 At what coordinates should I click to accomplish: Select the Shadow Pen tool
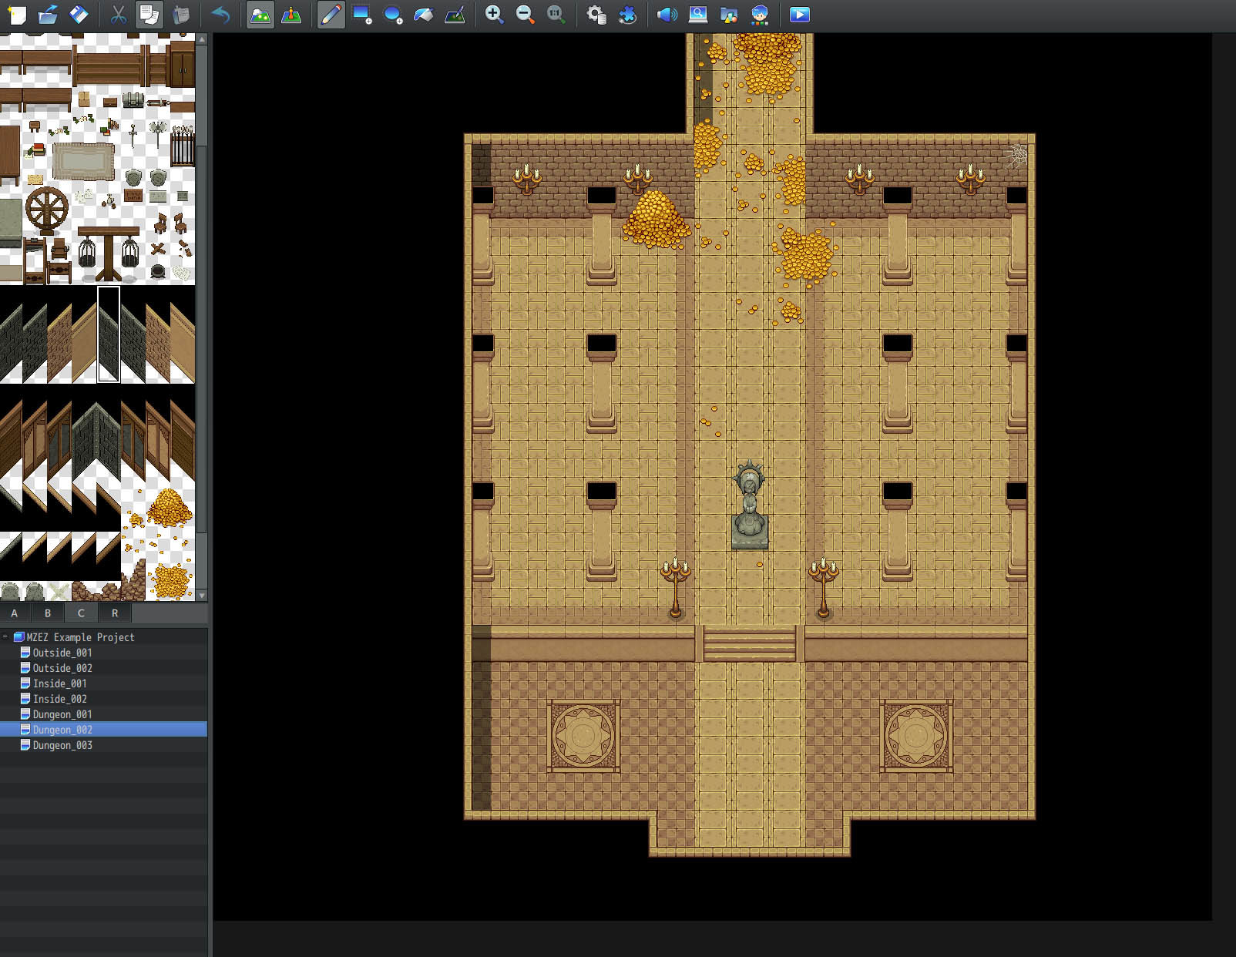pos(455,15)
